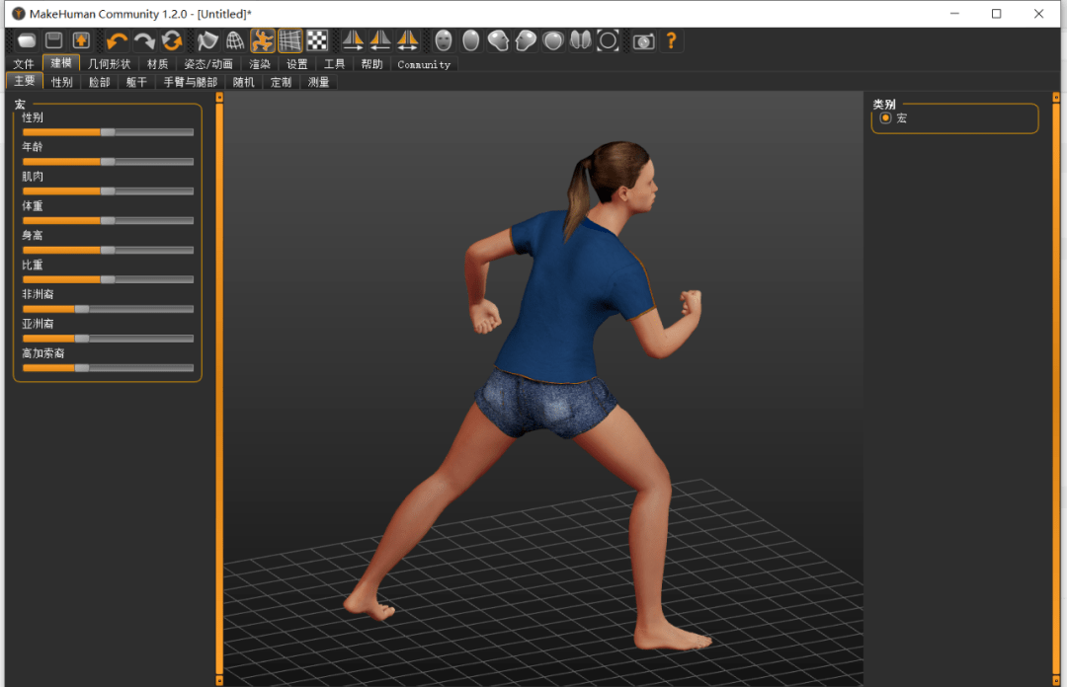The height and width of the screenshot is (687, 1067).
Task: Open help via question mark icon
Action: pyautogui.click(x=671, y=40)
